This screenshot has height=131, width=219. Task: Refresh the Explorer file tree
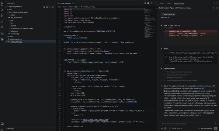[50, 7]
